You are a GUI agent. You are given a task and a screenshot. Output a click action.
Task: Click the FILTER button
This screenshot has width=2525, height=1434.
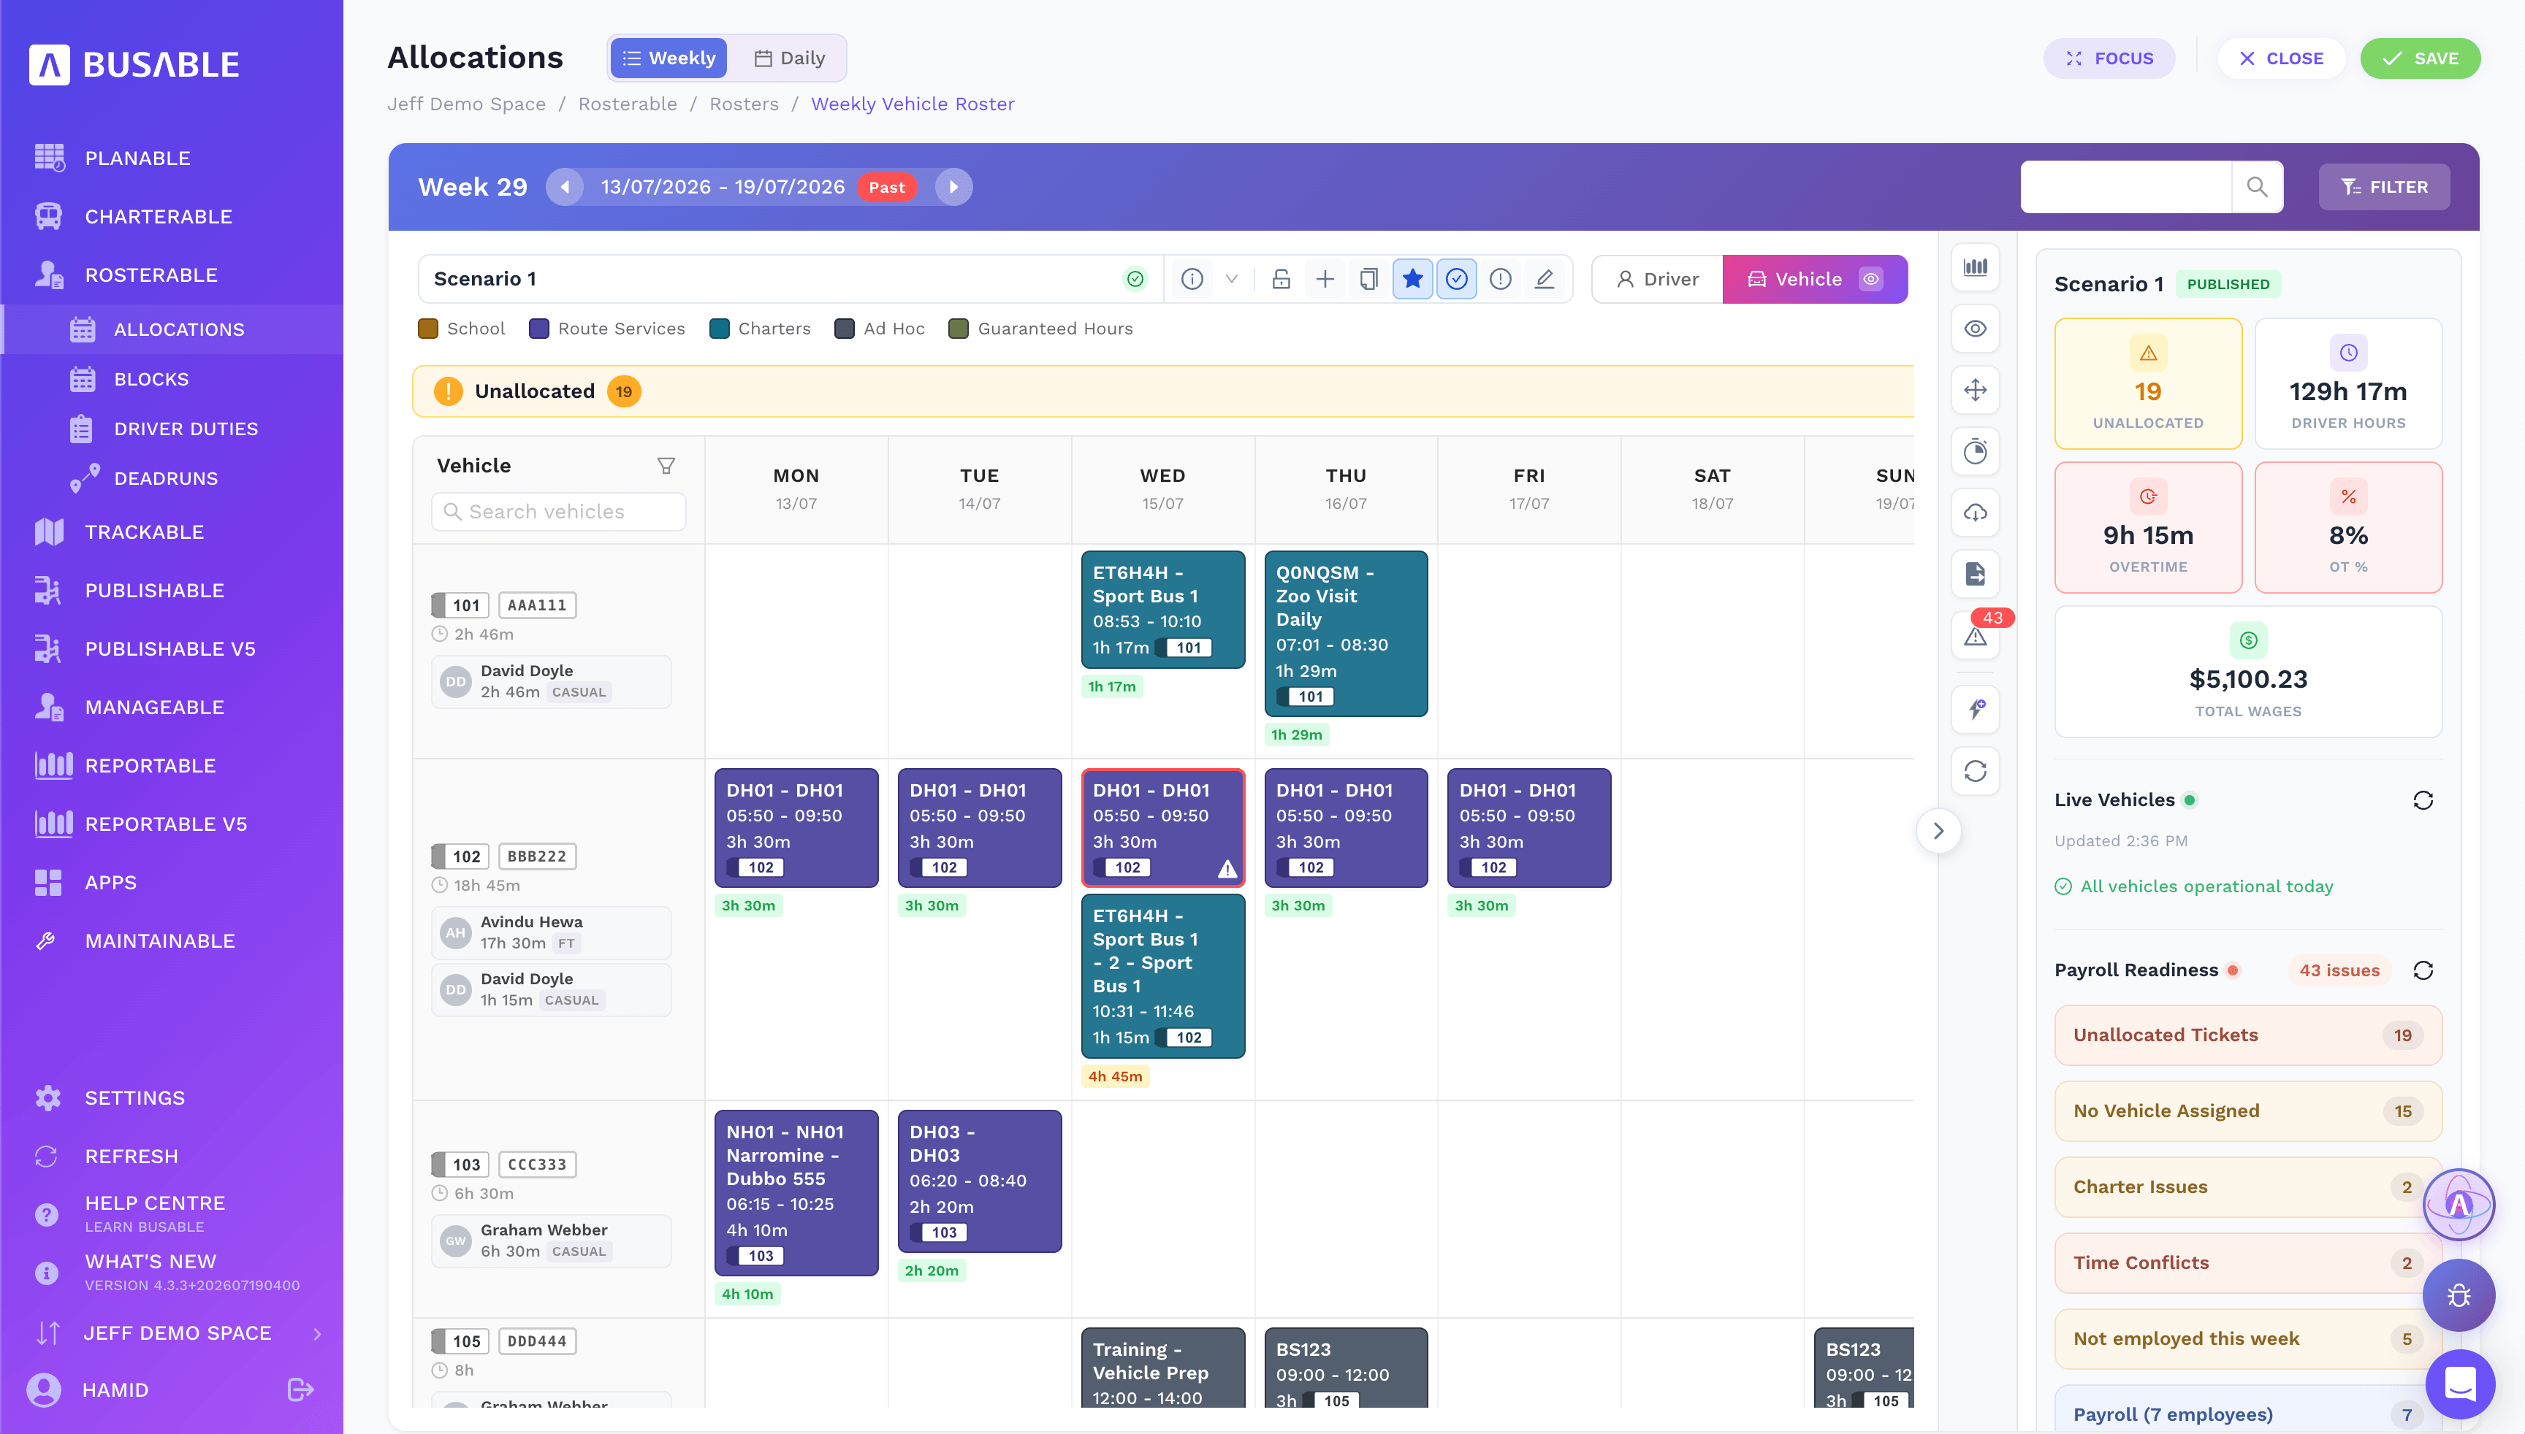coord(2384,187)
